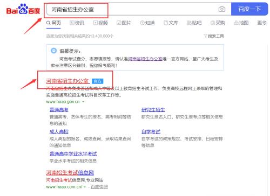Open the 百度快照 cached link
The height and width of the screenshot is (196, 270).
[x=99, y=187]
